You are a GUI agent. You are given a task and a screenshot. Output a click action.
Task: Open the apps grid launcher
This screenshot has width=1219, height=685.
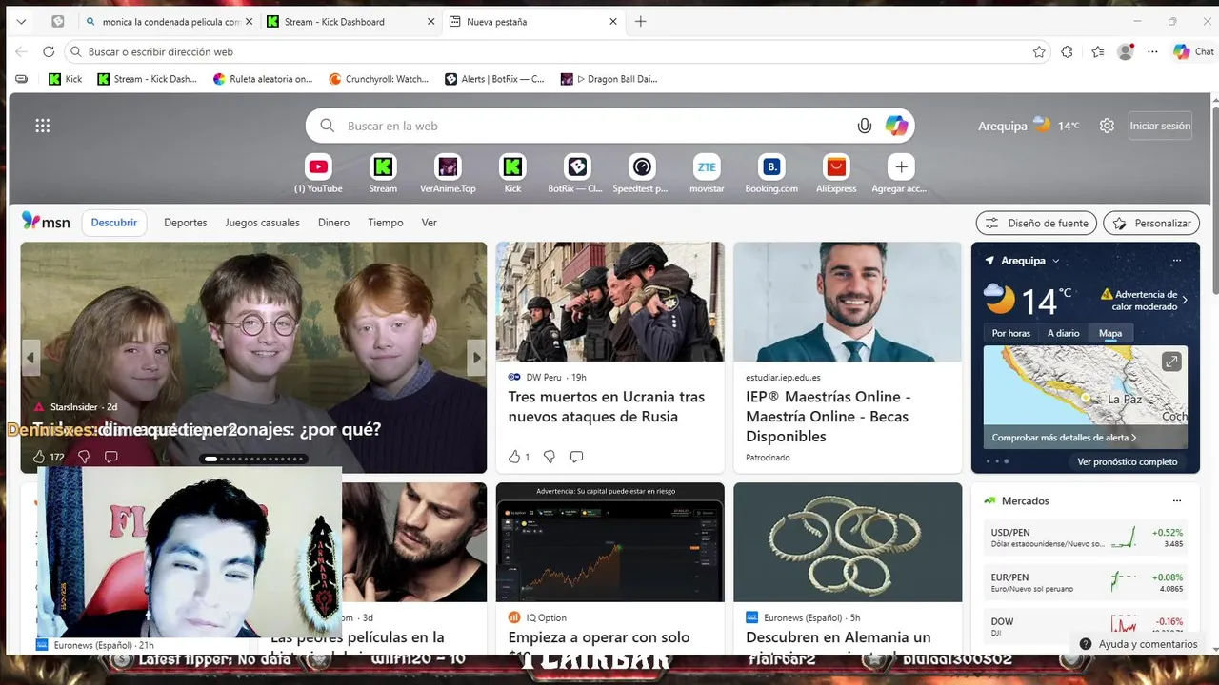pyautogui.click(x=43, y=126)
